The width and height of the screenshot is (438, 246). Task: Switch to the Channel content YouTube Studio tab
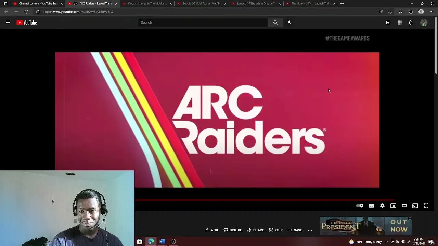38,4
